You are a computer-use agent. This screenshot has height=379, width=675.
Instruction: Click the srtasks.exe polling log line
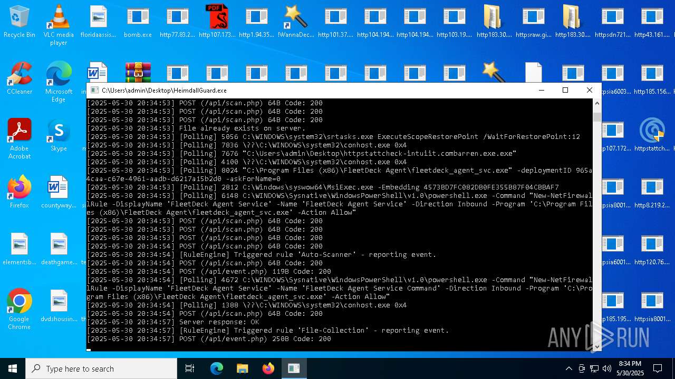click(x=333, y=137)
